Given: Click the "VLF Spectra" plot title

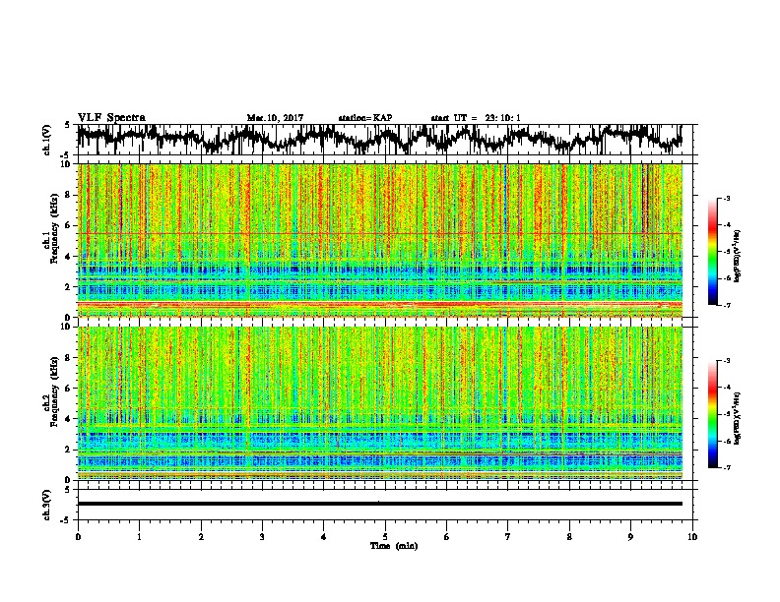Looking at the screenshot, I should pyautogui.click(x=111, y=117).
